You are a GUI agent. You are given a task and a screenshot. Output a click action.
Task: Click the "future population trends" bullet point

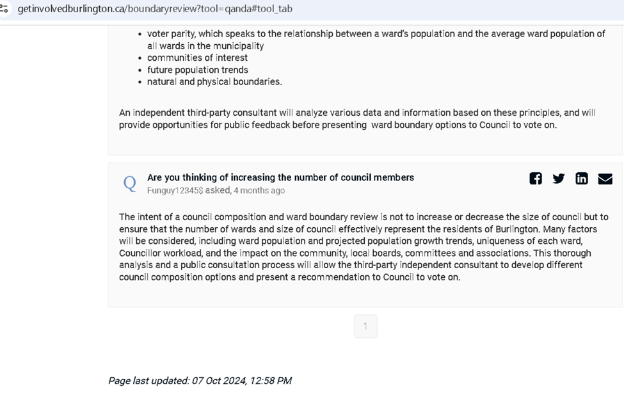click(197, 70)
